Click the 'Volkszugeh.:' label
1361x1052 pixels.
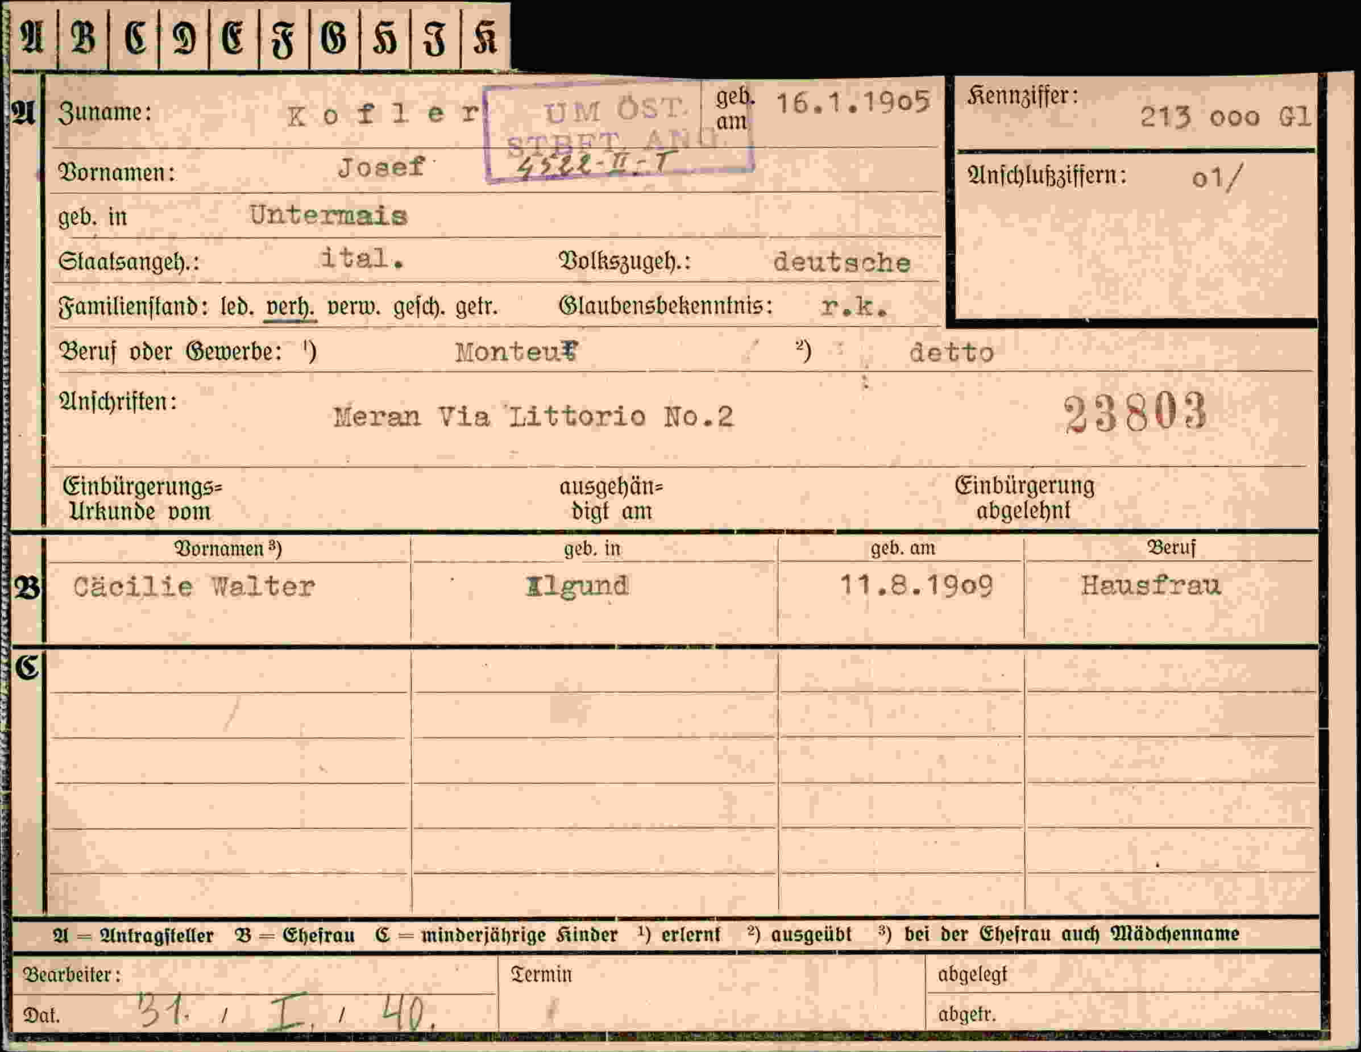click(x=625, y=261)
